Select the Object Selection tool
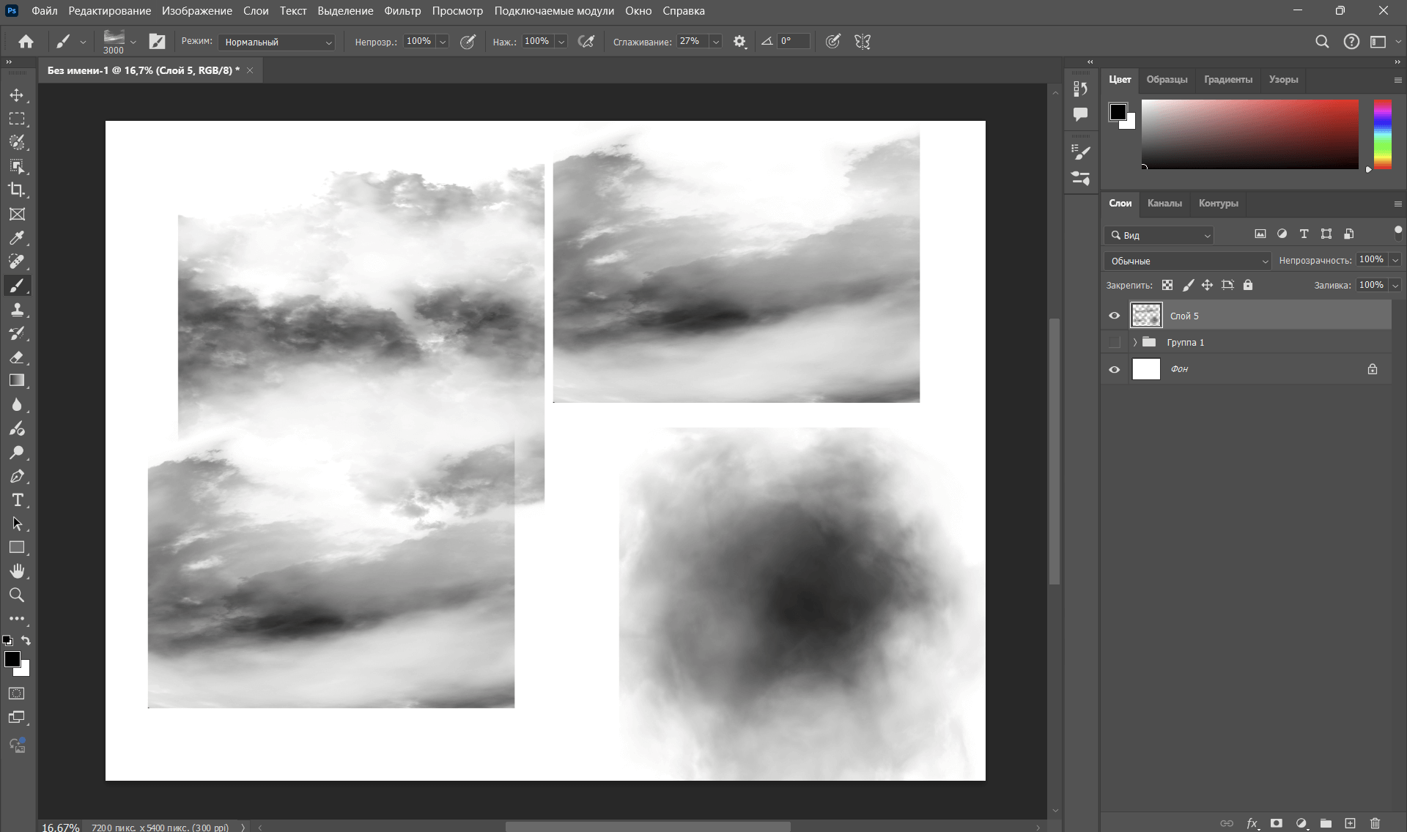 [17, 166]
